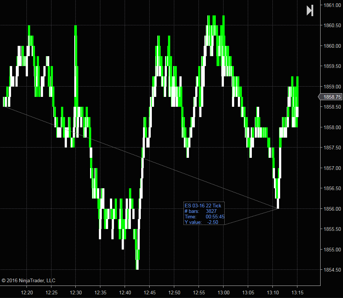Click the last candle near 13:15
343x298 pixels.
[297, 102]
